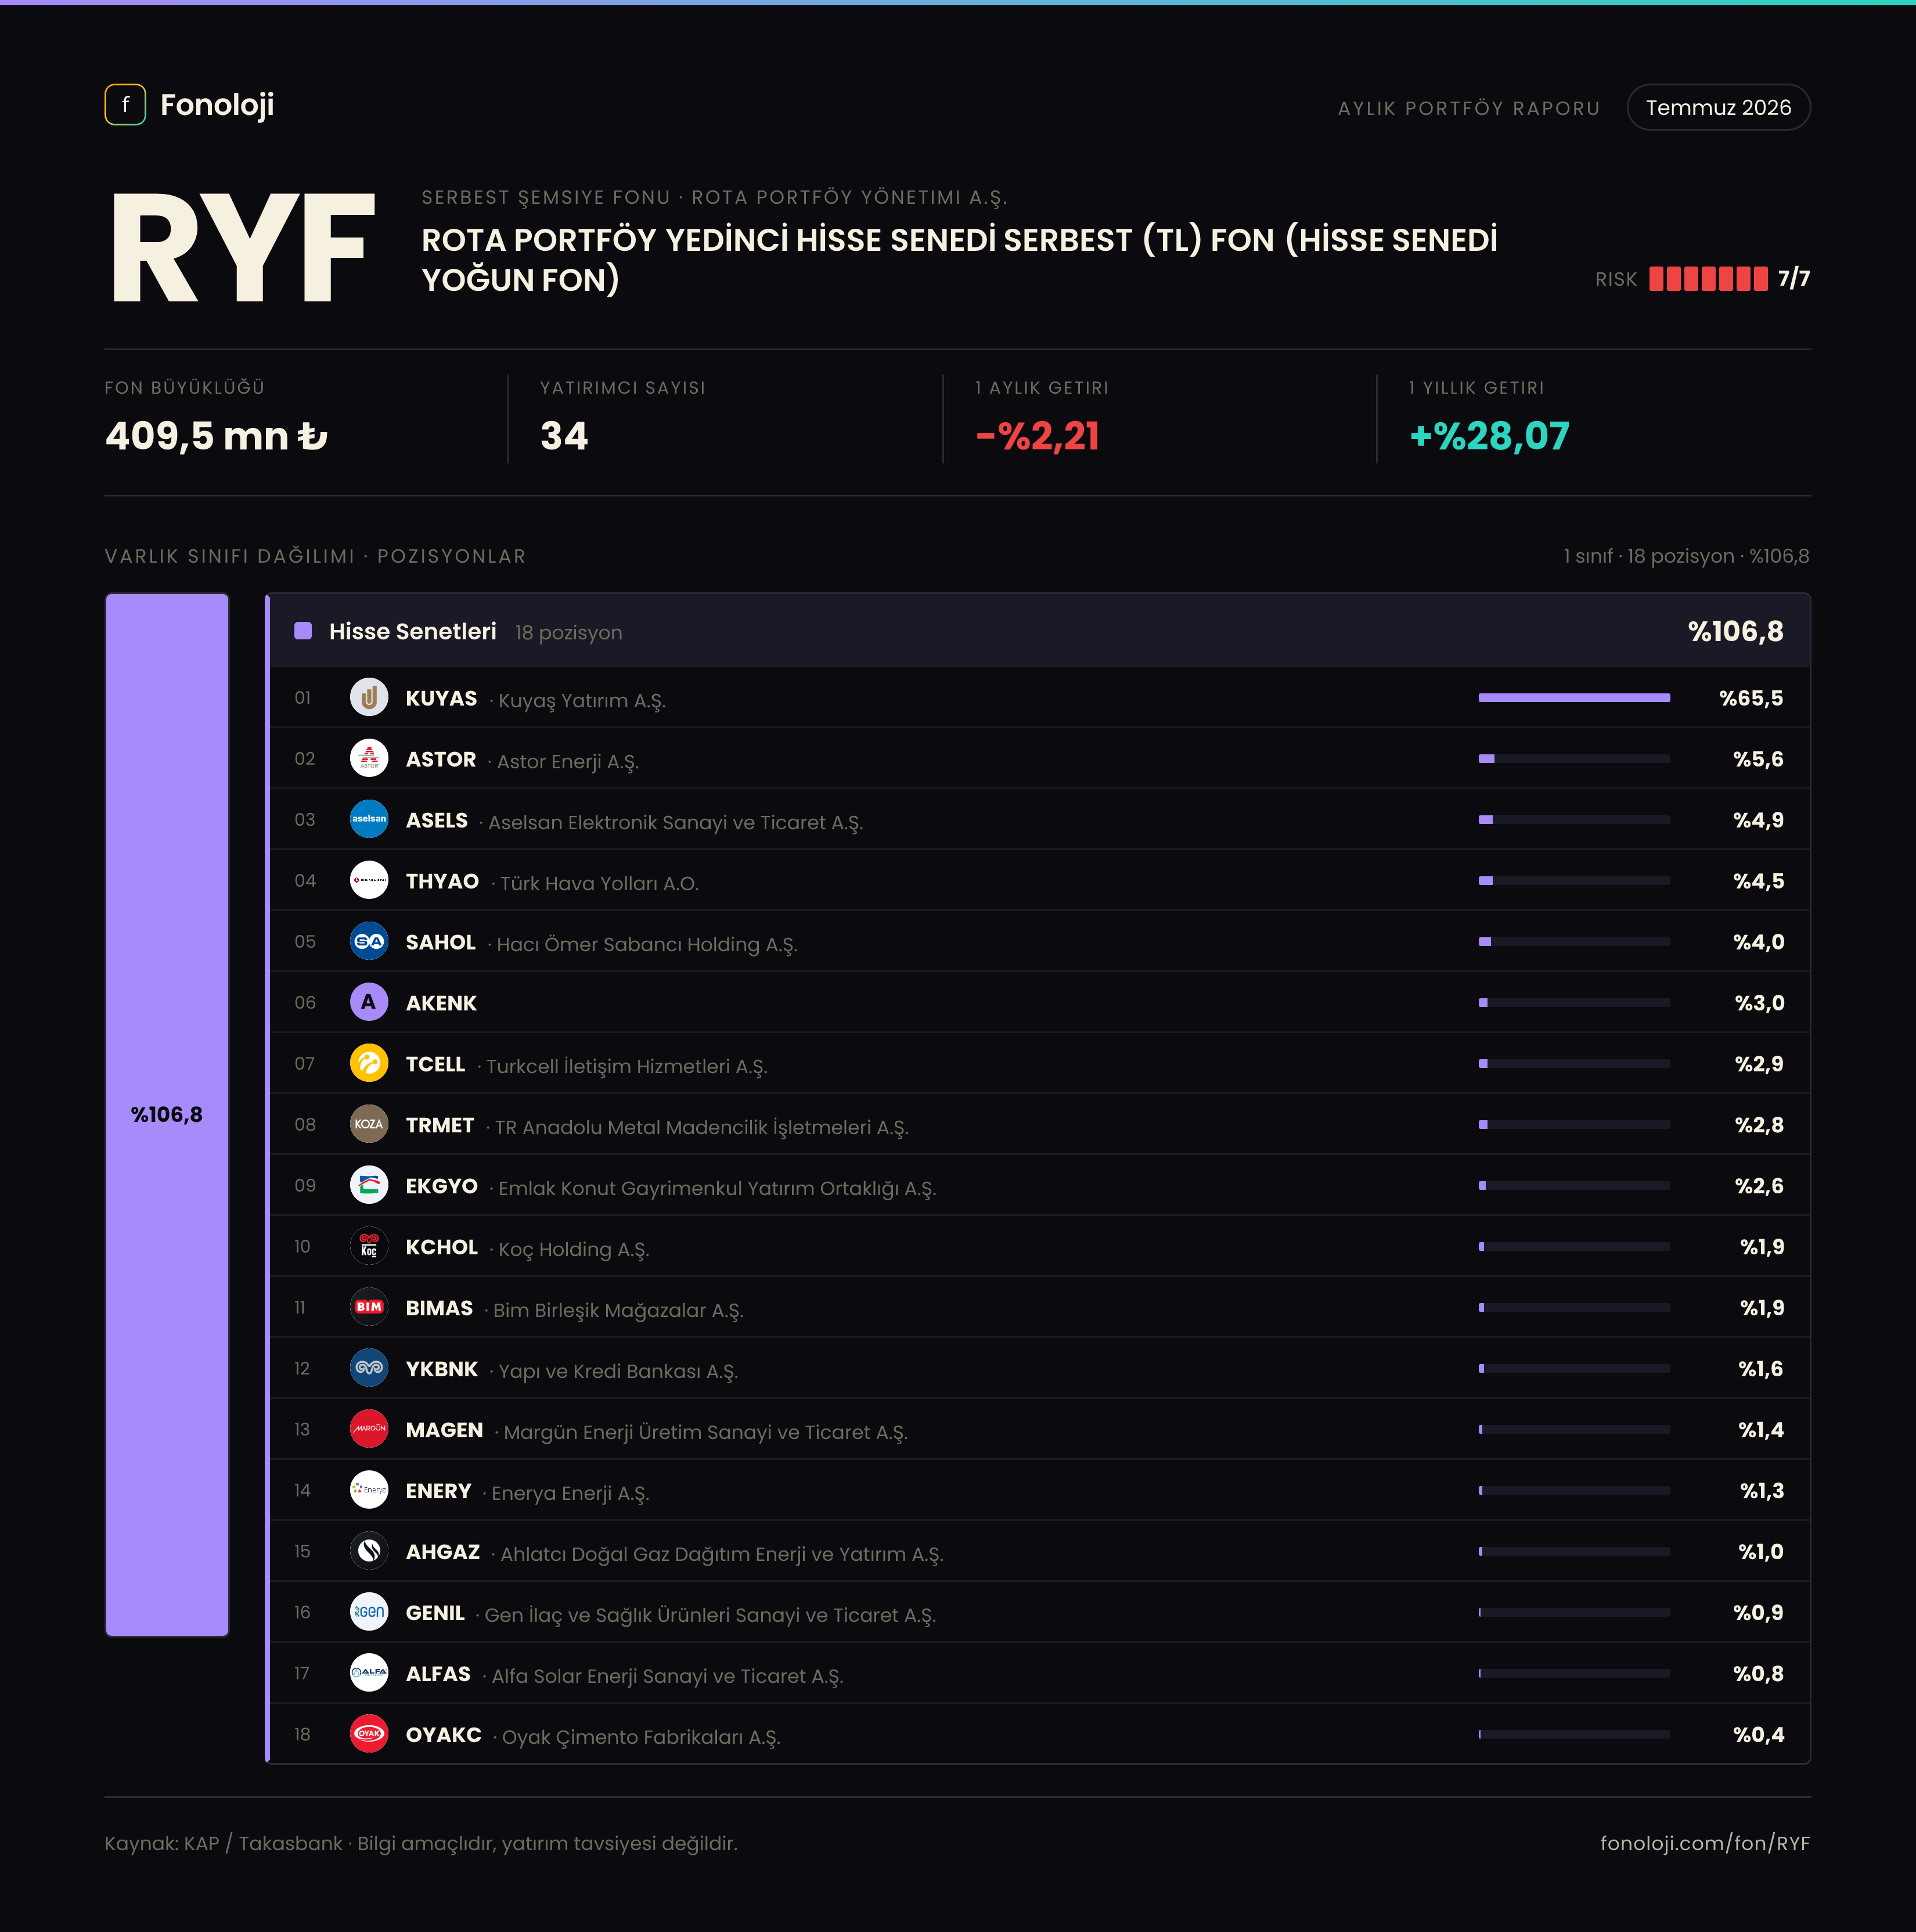This screenshot has width=1916, height=1932.
Task: Click the SAHOL Sabancı logo
Action: [x=369, y=941]
